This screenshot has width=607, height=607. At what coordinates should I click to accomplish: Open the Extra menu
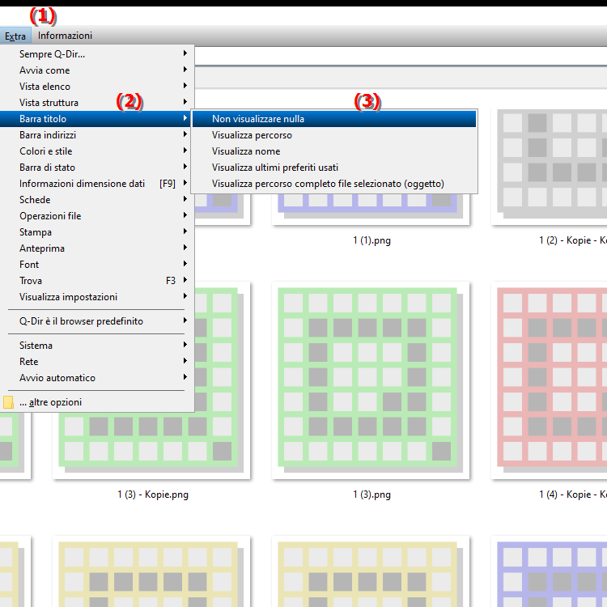(x=15, y=36)
